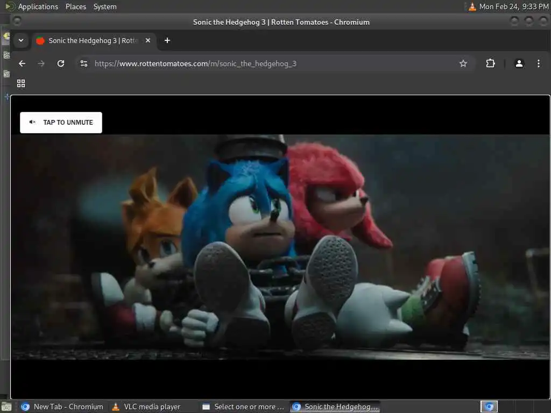Open the Places menu
Image resolution: width=551 pixels, height=413 pixels.
[x=75, y=6]
